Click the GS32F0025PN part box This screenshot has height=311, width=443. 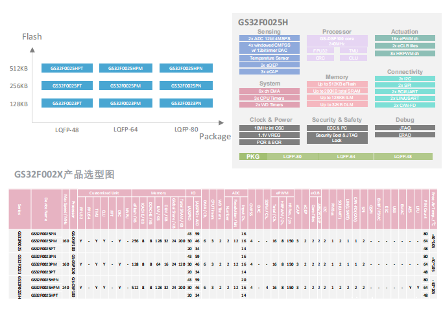click(186, 86)
